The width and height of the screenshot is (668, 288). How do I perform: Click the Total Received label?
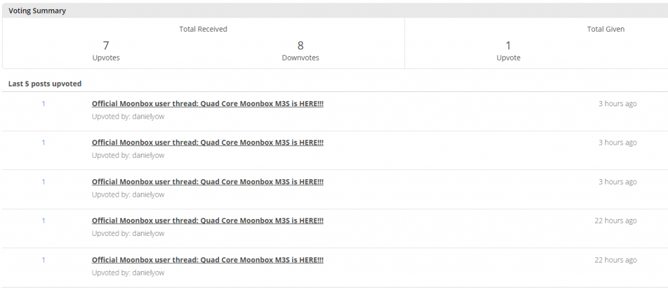tap(203, 29)
